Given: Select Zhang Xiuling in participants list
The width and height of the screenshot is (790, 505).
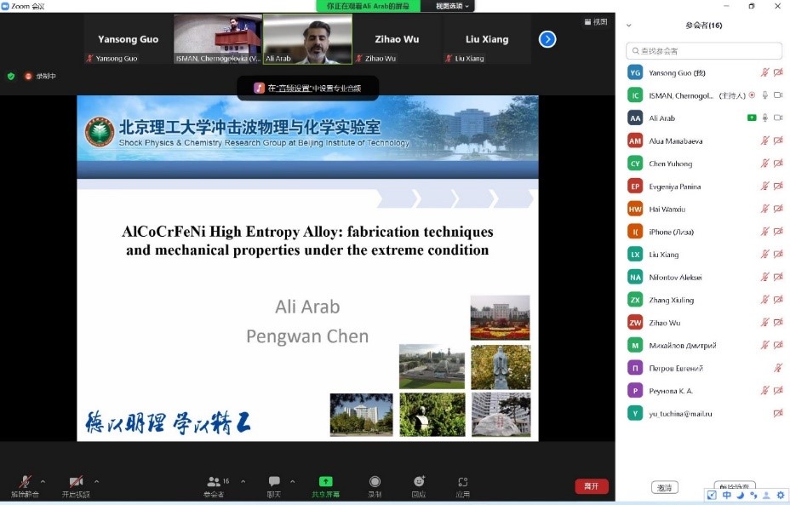Looking at the screenshot, I should [673, 300].
